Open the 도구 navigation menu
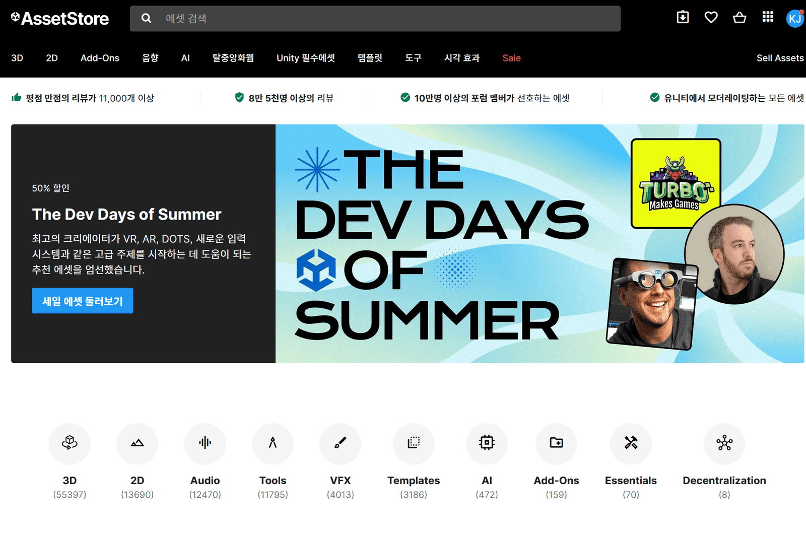The height and width of the screenshot is (538, 806). tap(413, 58)
